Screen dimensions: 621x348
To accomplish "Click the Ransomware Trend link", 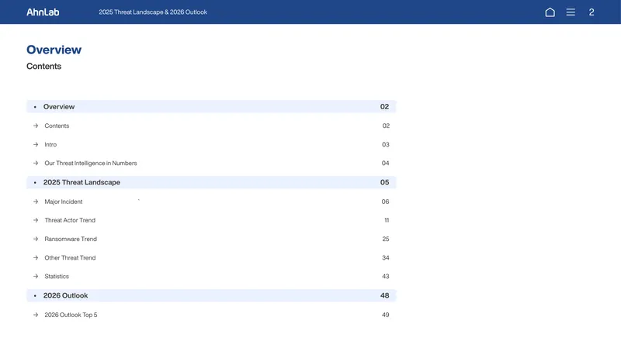I will (71, 239).
